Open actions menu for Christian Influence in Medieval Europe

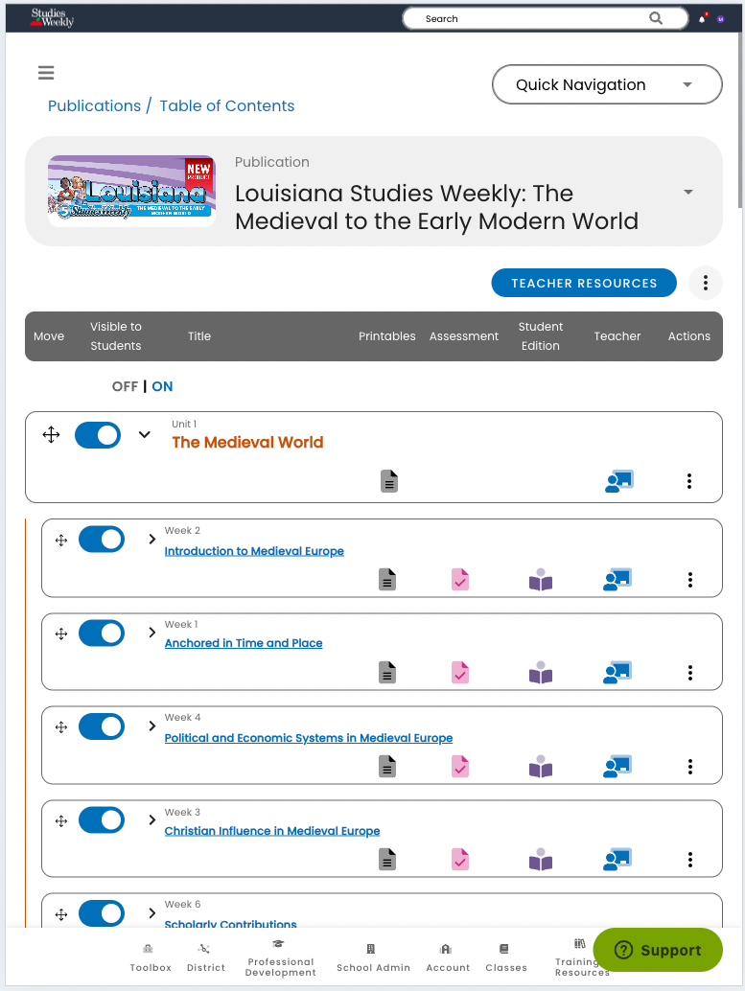[x=690, y=860]
